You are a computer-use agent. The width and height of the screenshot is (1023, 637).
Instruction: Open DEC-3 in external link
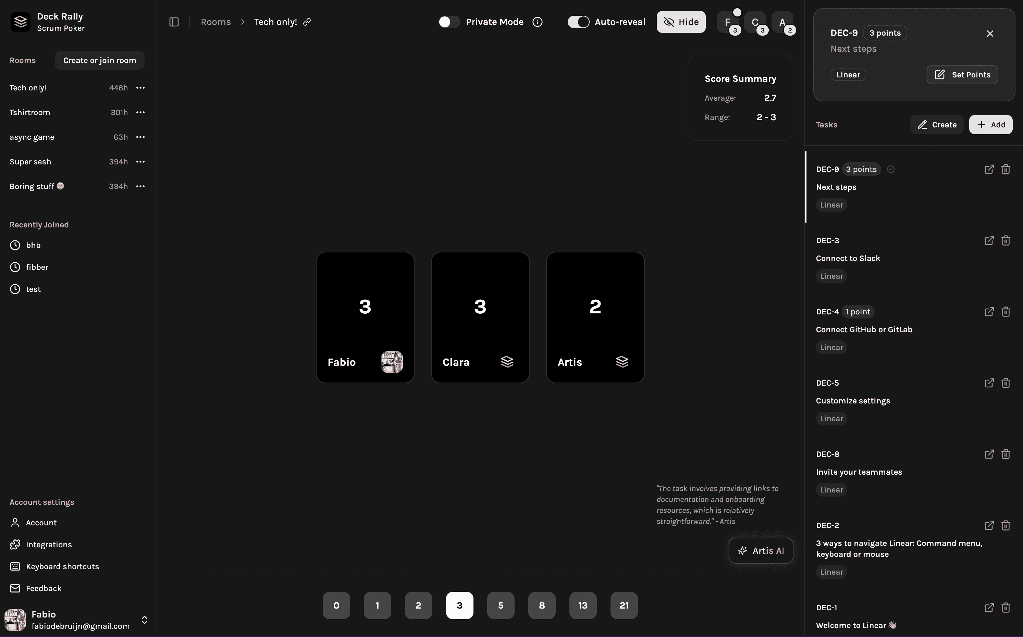[x=989, y=240]
